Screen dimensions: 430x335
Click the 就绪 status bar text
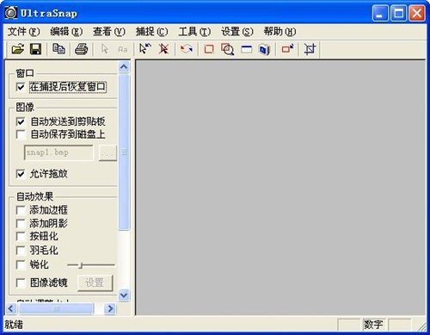(x=14, y=325)
